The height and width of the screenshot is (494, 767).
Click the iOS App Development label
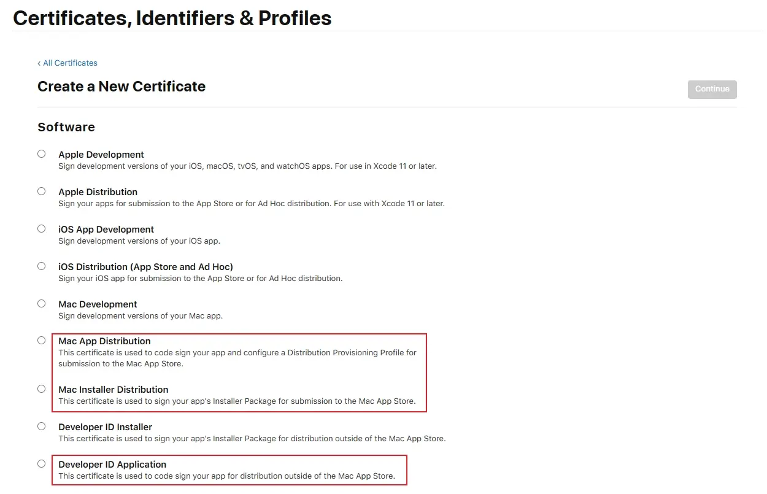click(x=106, y=230)
